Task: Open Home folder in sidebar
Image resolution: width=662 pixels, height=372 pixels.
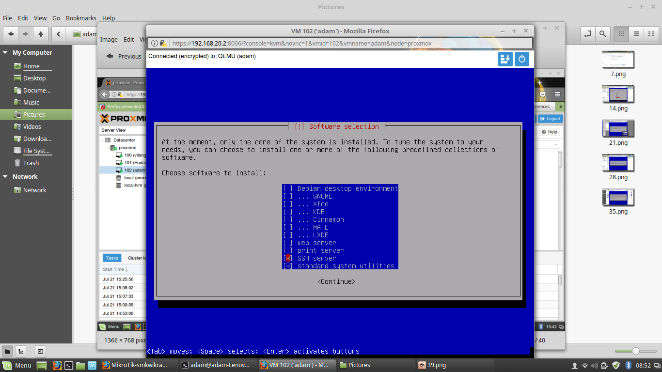Action: (x=32, y=66)
